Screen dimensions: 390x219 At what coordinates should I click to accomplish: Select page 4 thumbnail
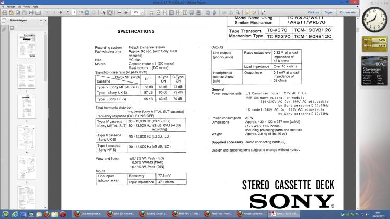[27, 137]
